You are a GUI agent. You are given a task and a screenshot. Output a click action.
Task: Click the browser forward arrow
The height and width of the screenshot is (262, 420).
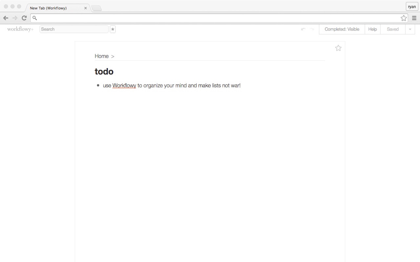pos(15,18)
